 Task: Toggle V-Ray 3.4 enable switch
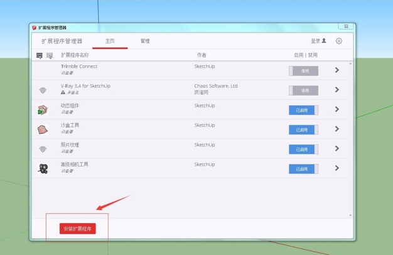pos(303,90)
